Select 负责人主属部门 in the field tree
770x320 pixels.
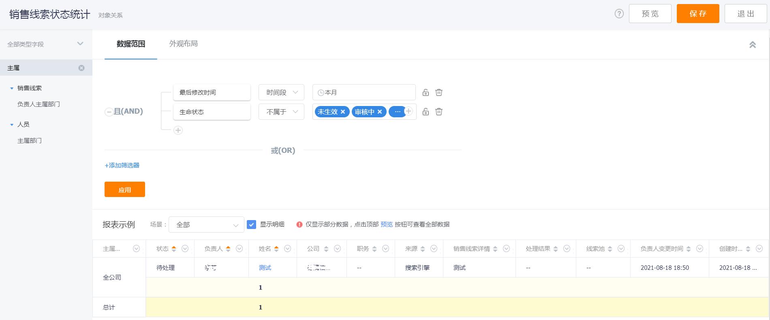coord(38,104)
